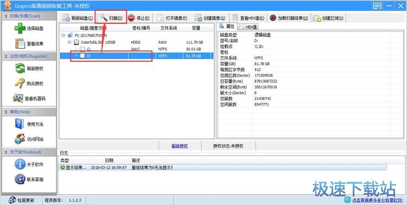
Task: Select the D: partition row
Action: [x=137, y=56]
